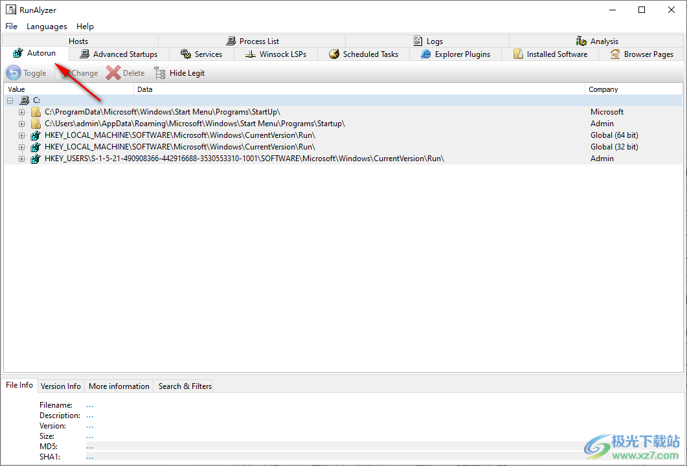This screenshot has height=466, width=687.
Task: Expand the HKEY_USERS Run registry entry
Action: (x=22, y=159)
